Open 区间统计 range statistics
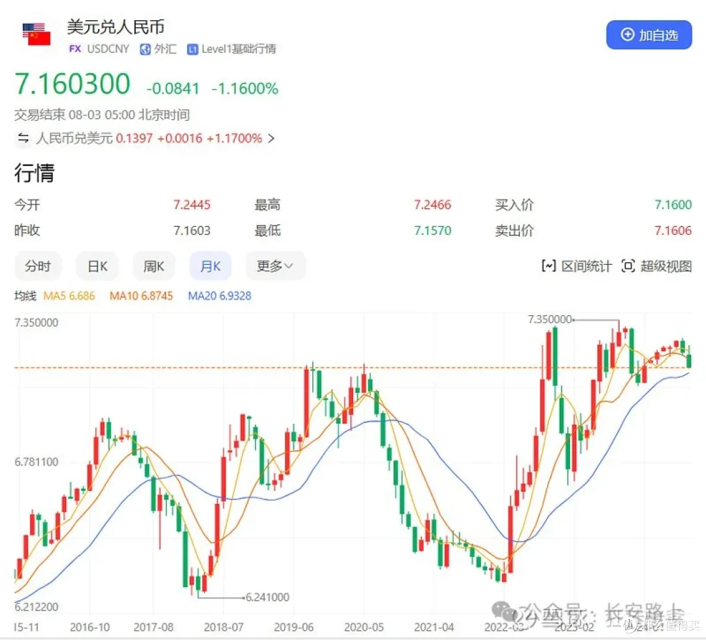This screenshot has height=640, width=706. (577, 266)
